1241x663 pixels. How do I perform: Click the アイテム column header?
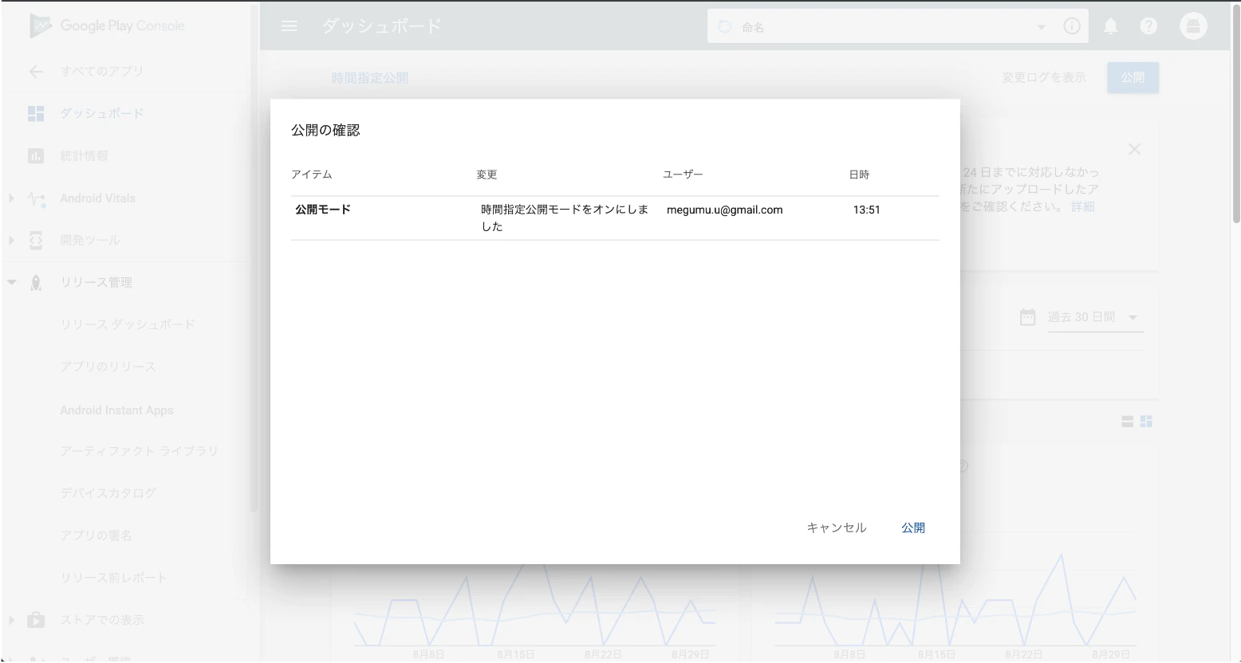click(x=312, y=175)
